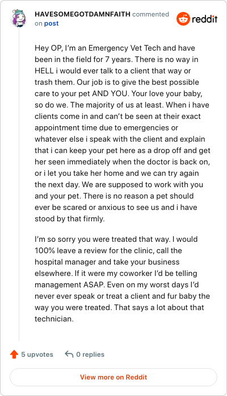Click the line "care to your pet AND YOU"
Image resolution: width=227 pixels, height=396 pixels.
tap(119, 93)
